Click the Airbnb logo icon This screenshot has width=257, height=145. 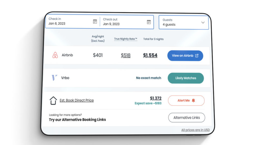coord(55,55)
